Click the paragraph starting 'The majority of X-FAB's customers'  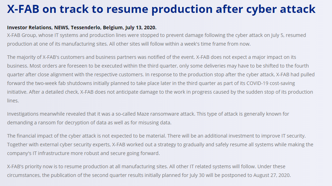(x=161, y=79)
